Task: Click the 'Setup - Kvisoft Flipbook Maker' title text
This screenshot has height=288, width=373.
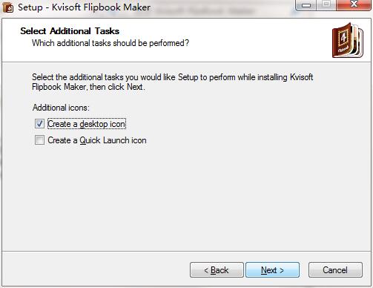Action: click(84, 7)
